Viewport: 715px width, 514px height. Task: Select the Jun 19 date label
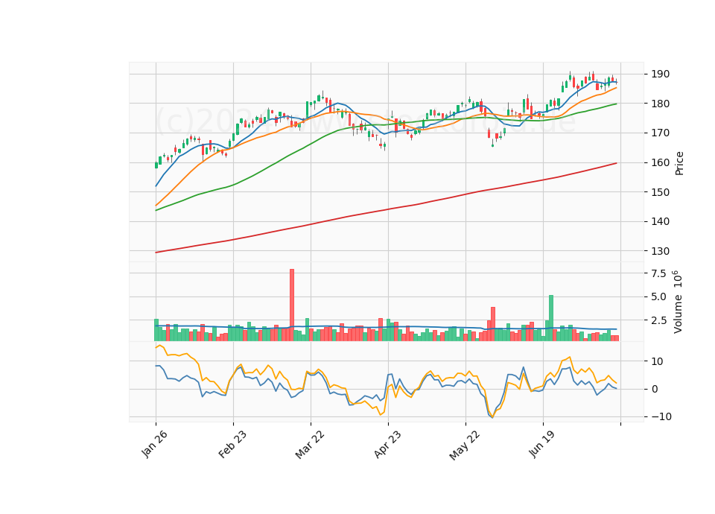pos(541,444)
